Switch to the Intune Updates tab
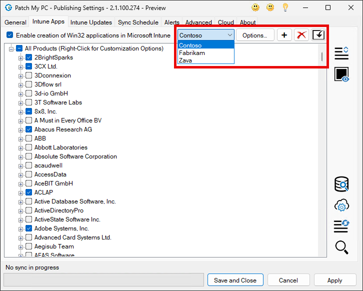 click(x=91, y=22)
